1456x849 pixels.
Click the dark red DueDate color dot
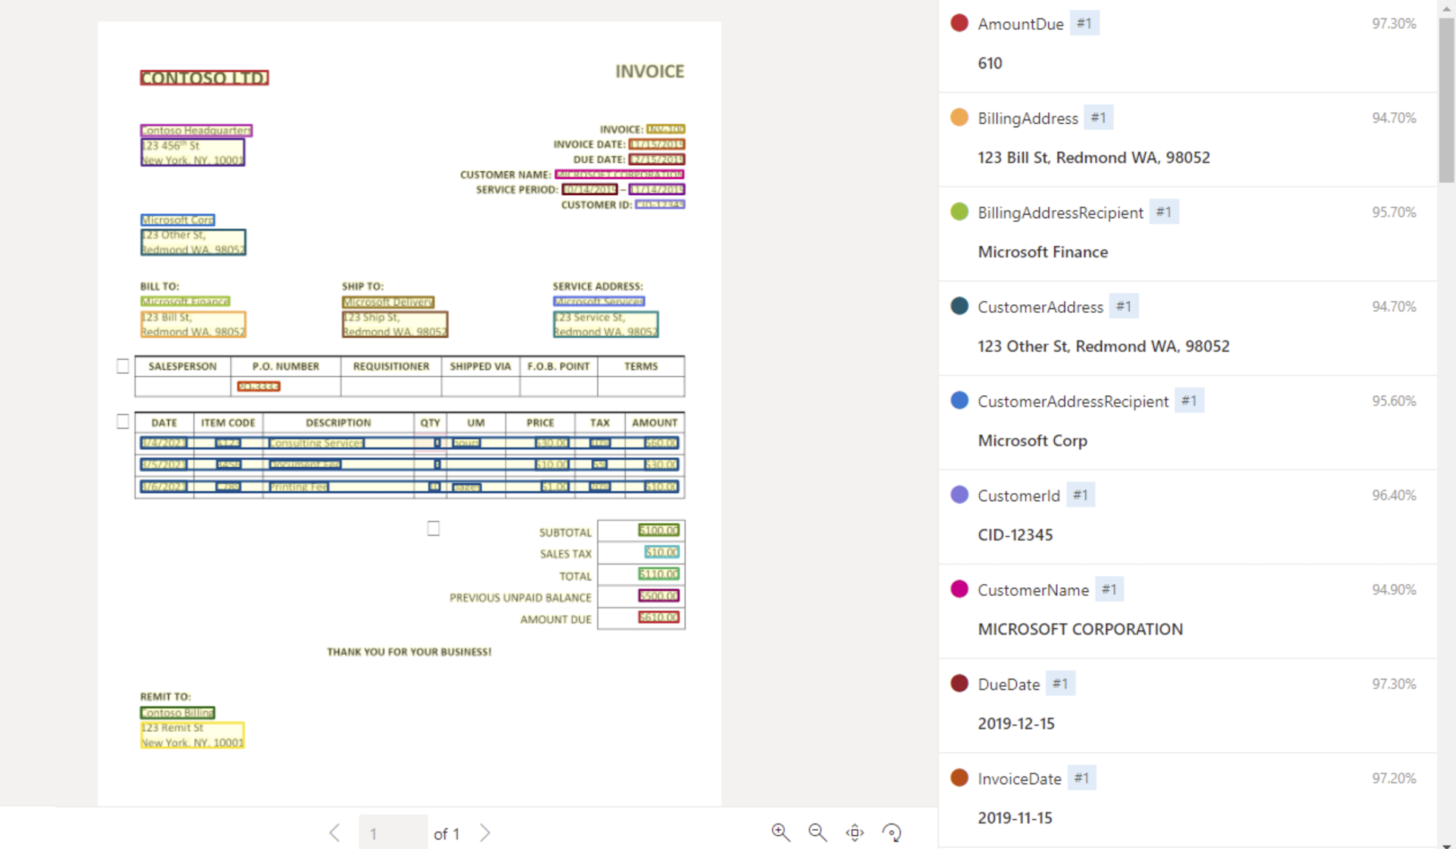[x=960, y=684]
